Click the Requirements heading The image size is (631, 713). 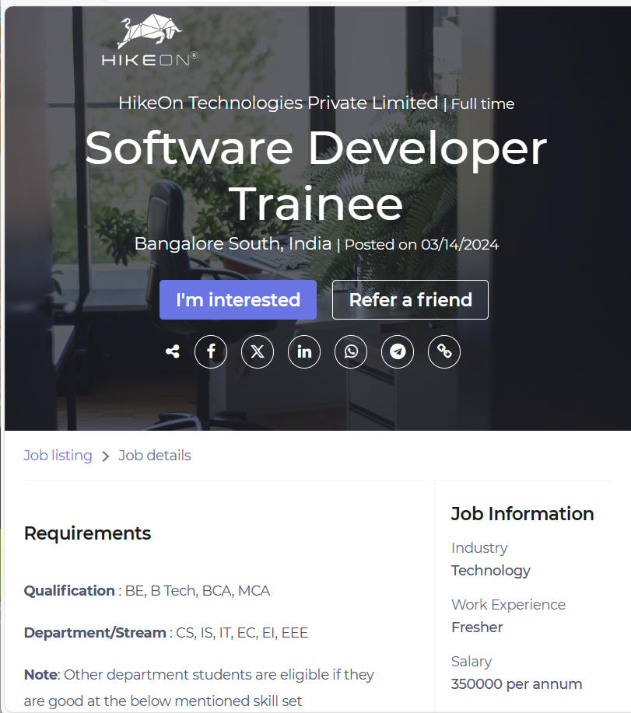point(87,533)
